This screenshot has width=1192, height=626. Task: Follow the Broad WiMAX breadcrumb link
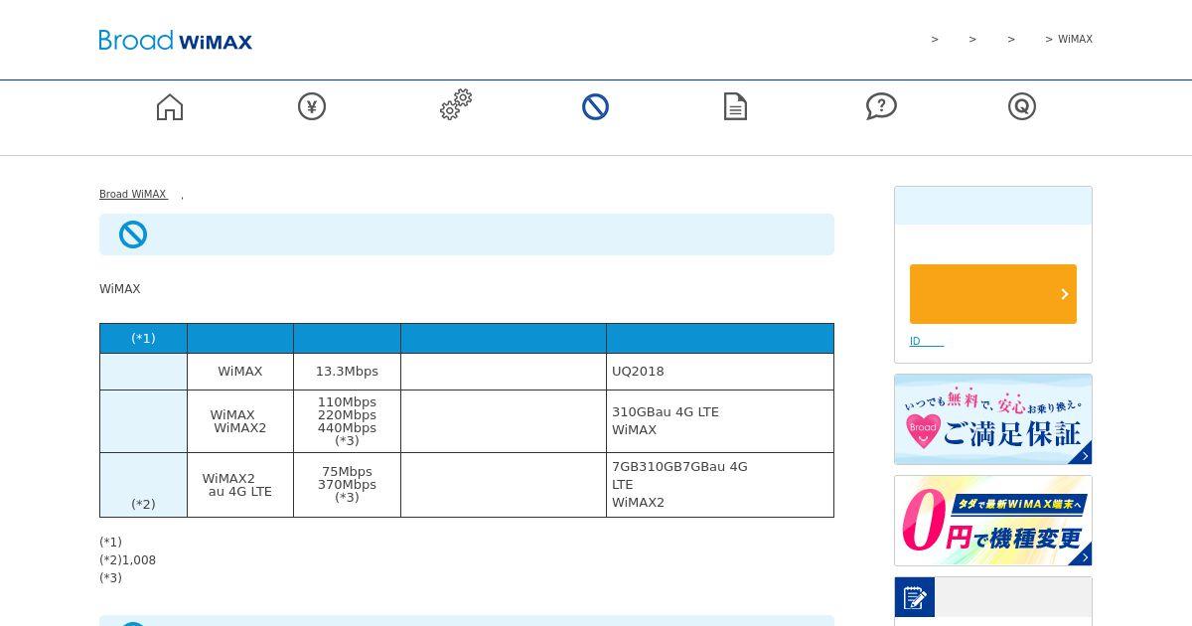(133, 194)
